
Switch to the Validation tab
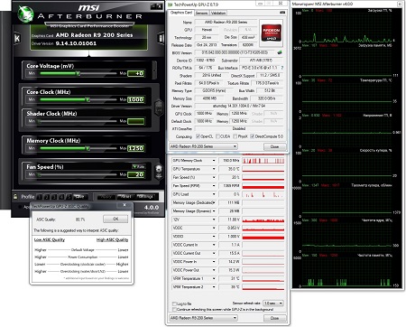point(218,13)
